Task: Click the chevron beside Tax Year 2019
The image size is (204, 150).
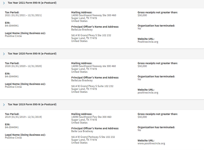Action: click(x=4, y=105)
